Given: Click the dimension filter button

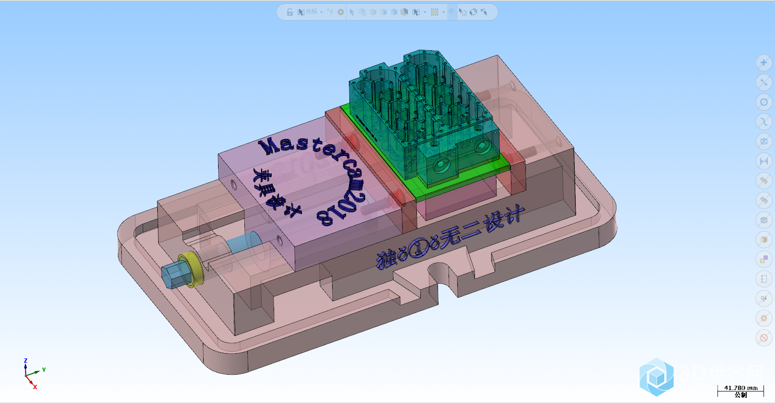Looking at the screenshot, I should [764, 161].
